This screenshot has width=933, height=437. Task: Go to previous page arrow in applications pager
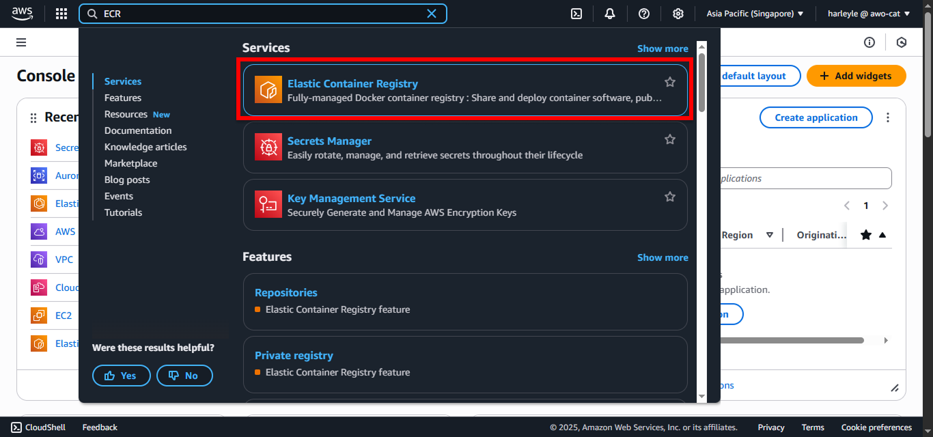(x=847, y=206)
